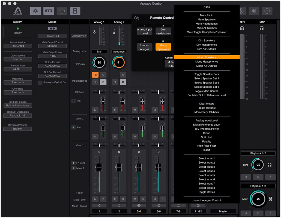The height and width of the screenshot is (218, 281).
Task: Open Main Output Level +4dBu dropdown
Action: 52,56
